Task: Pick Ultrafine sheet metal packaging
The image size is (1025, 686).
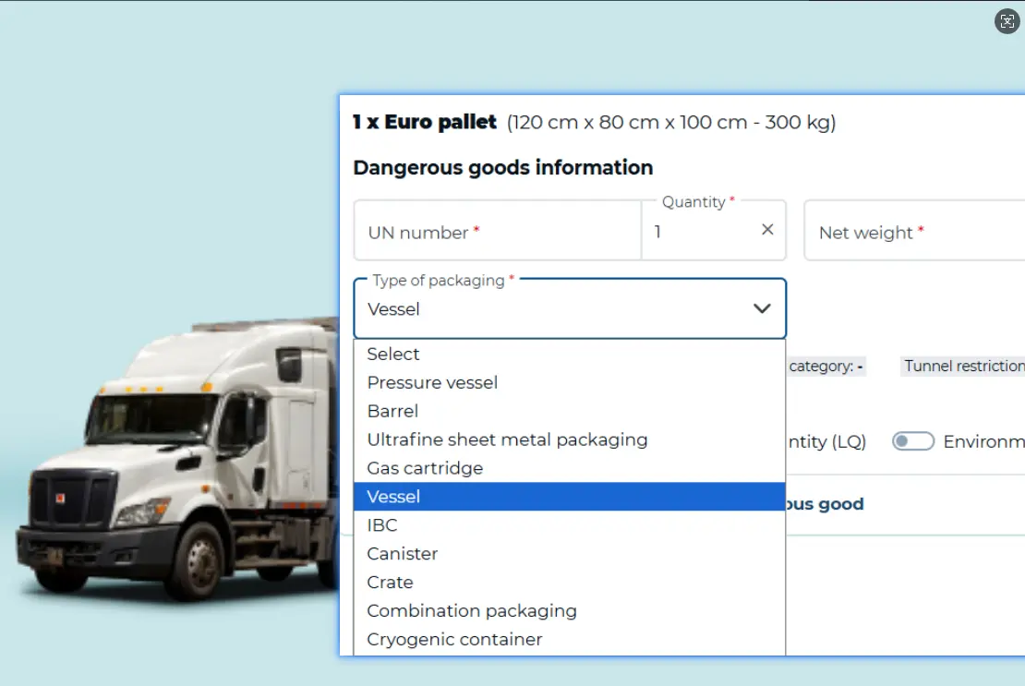Action: coord(570,439)
